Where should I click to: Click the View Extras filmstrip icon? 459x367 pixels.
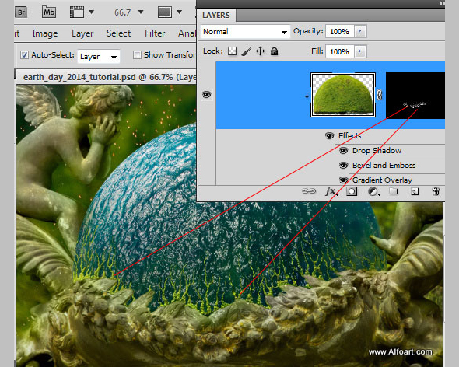coord(77,12)
